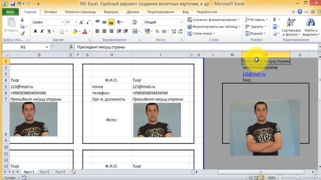Open Форматировать как таблицу menu
The height and width of the screenshot is (180, 321).
tap(214, 26)
